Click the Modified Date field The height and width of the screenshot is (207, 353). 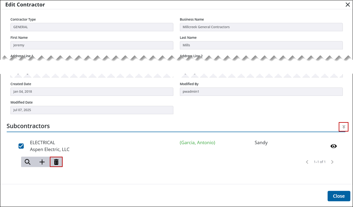(x=92, y=110)
